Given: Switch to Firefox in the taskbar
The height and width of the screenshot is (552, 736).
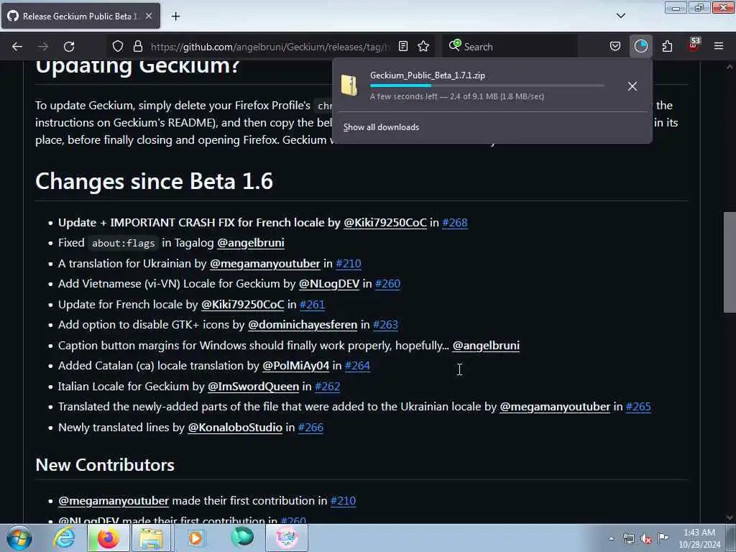Looking at the screenshot, I should pos(108,538).
